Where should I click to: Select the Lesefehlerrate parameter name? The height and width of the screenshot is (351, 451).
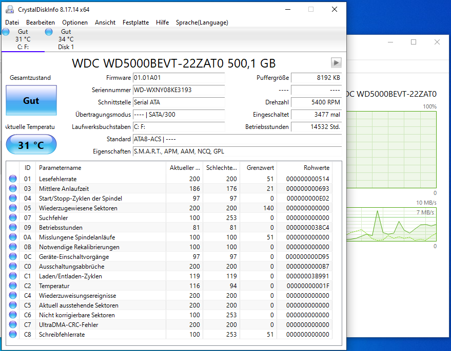tap(58, 179)
